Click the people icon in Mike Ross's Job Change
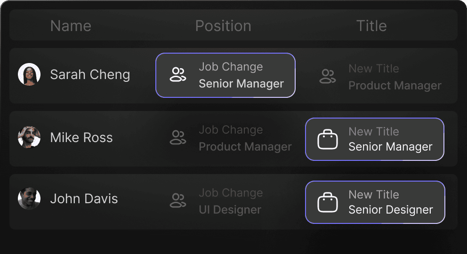467x254 pixels. click(177, 138)
